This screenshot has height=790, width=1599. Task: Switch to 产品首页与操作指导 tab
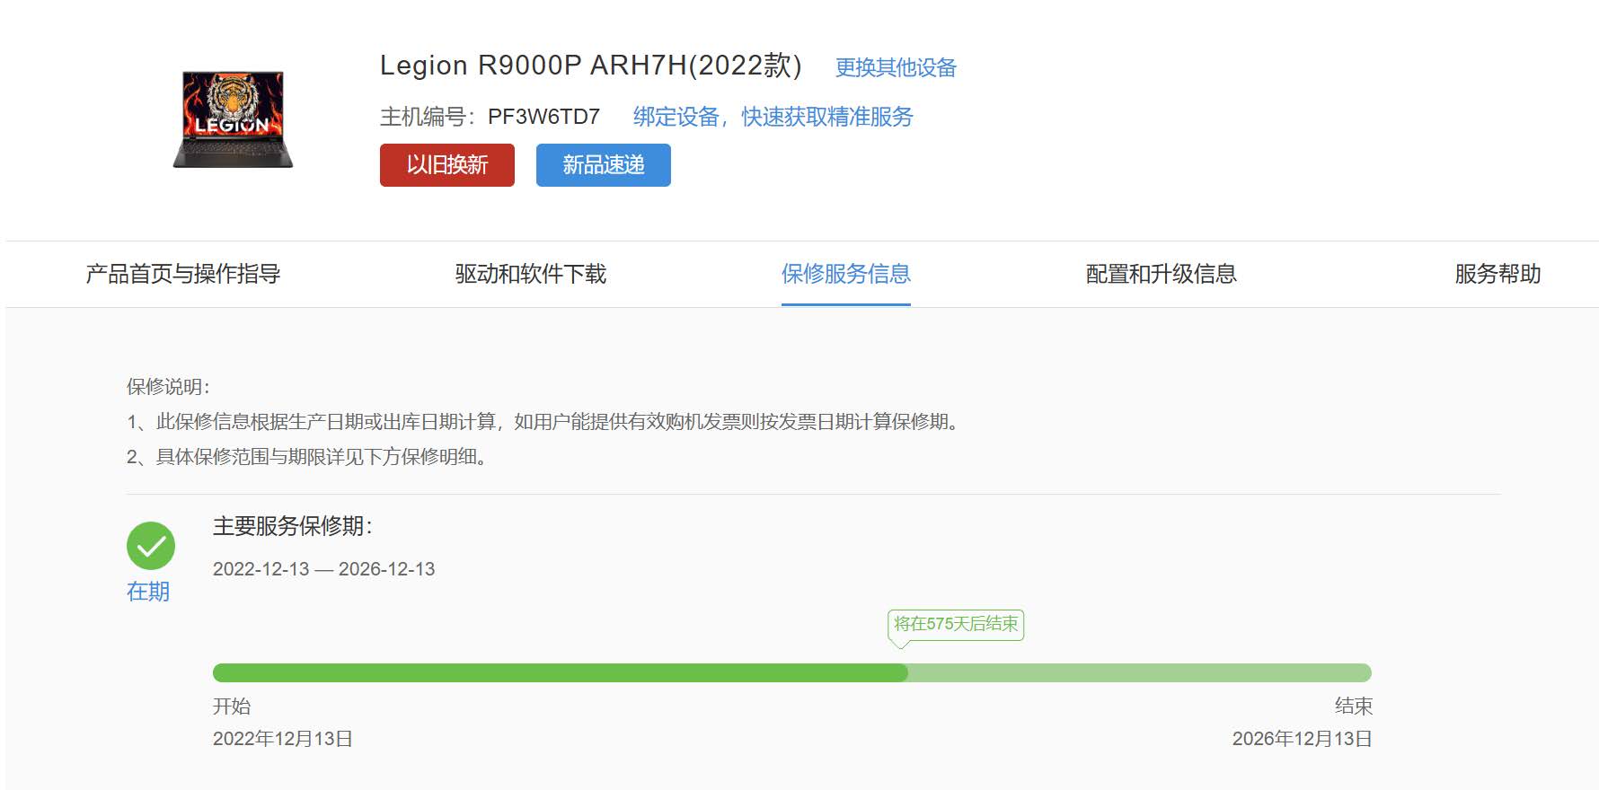(183, 274)
